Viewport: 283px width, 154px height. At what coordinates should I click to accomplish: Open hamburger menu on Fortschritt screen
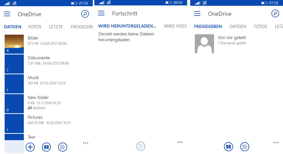click(x=101, y=13)
